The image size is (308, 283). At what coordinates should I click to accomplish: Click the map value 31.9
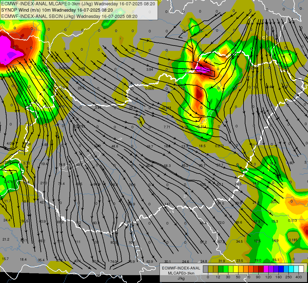pos(221,261)
